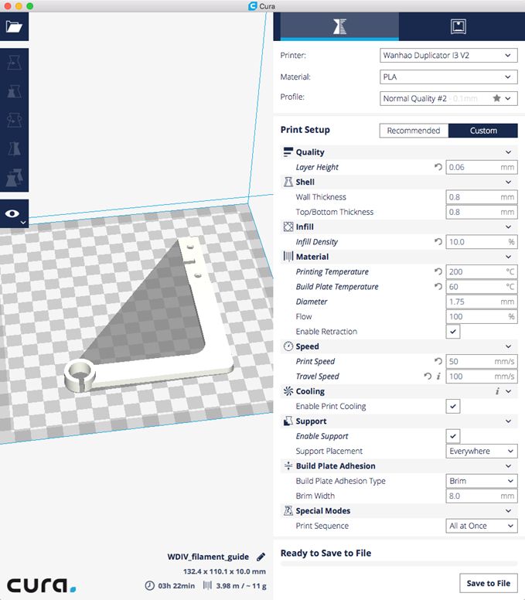
Task: Collapse the Infill section chevron
Action: (x=508, y=227)
